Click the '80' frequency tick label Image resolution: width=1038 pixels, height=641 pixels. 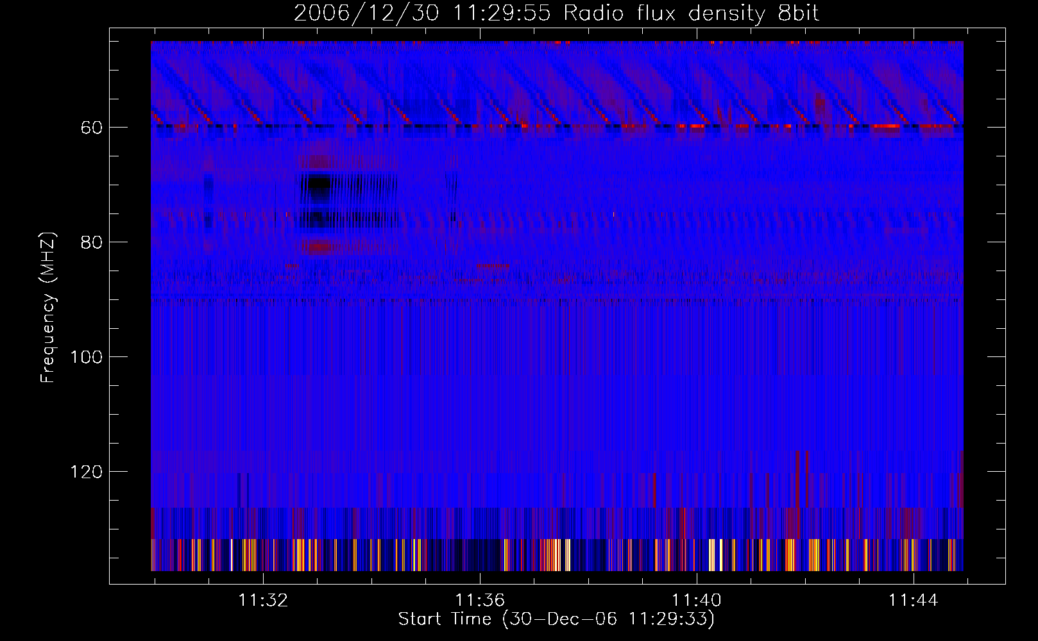coord(92,242)
